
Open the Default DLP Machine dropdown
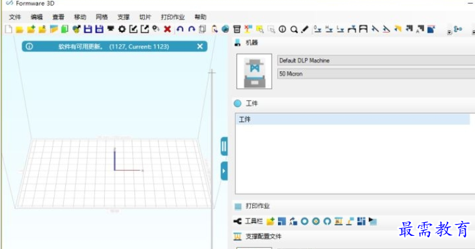point(376,61)
